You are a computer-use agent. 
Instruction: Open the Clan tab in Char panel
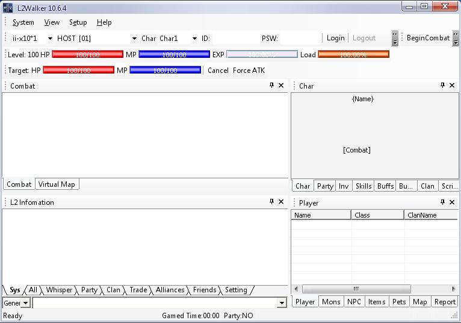[427, 186]
